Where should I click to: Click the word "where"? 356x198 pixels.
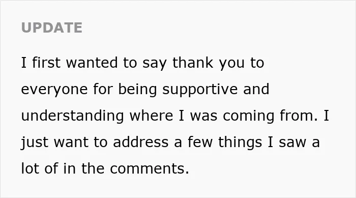151,115
